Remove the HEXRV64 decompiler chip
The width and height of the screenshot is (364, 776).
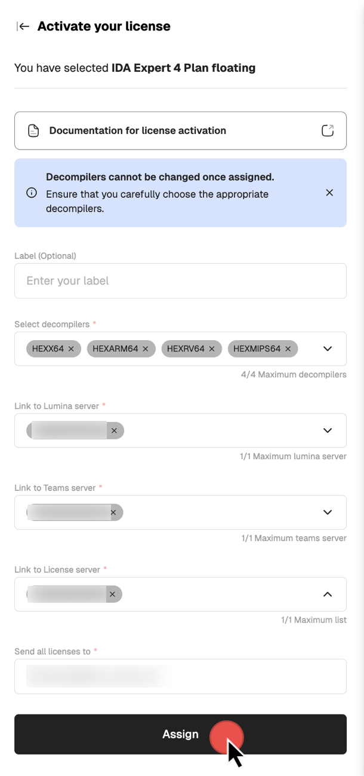212,349
